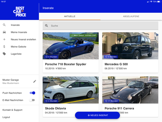This screenshot has height=122, width=162.
Task: Open the blue Porsche 718 Boxster photo
Action: 70,46
